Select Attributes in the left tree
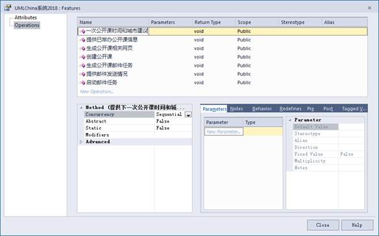Screen dimensions: 379x236 (x=25, y=18)
